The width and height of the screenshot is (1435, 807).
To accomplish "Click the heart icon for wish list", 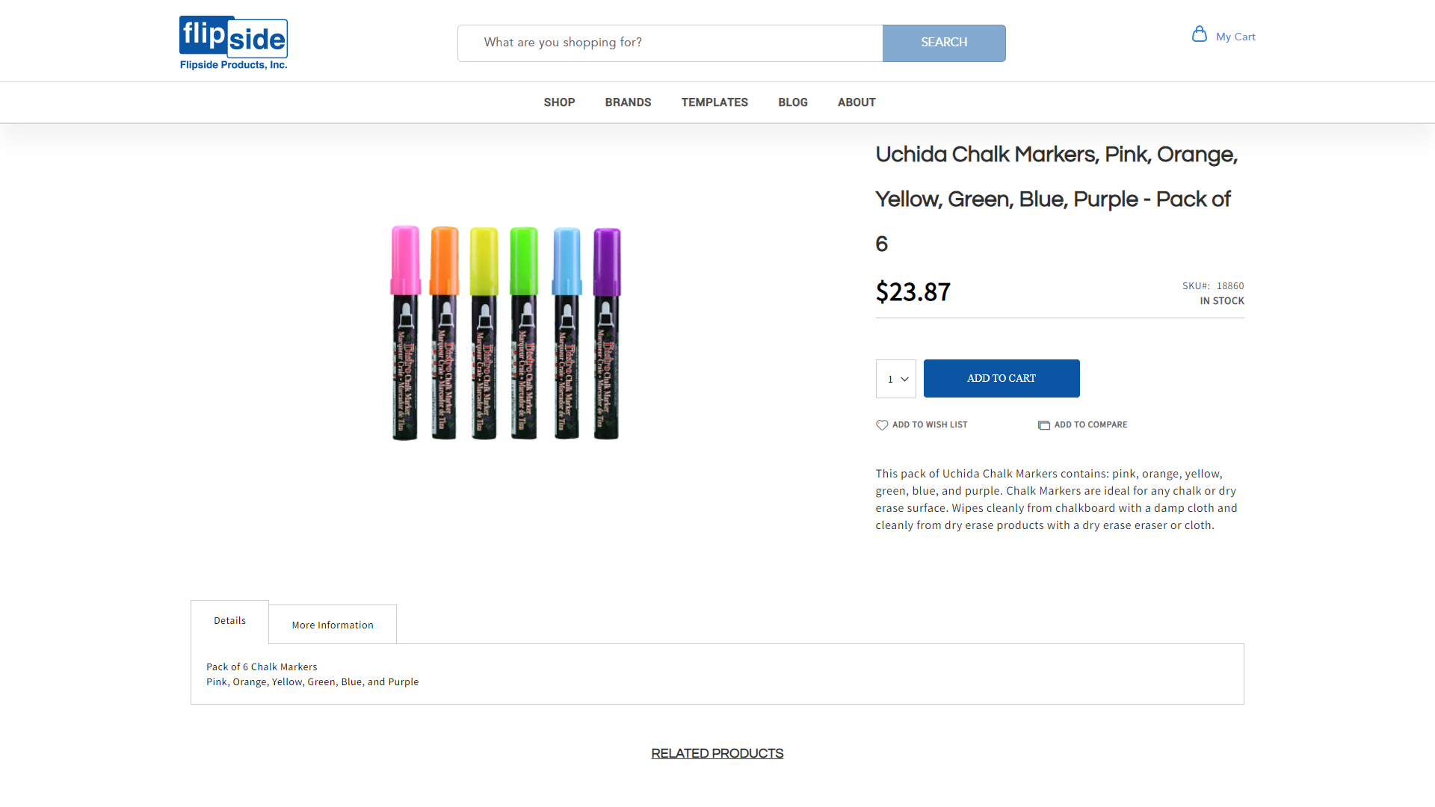I will pyautogui.click(x=882, y=424).
